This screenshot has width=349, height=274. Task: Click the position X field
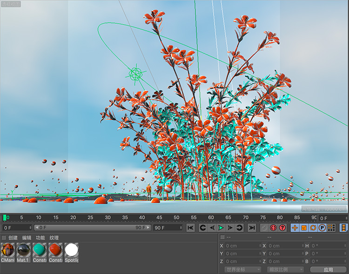(x=243, y=246)
